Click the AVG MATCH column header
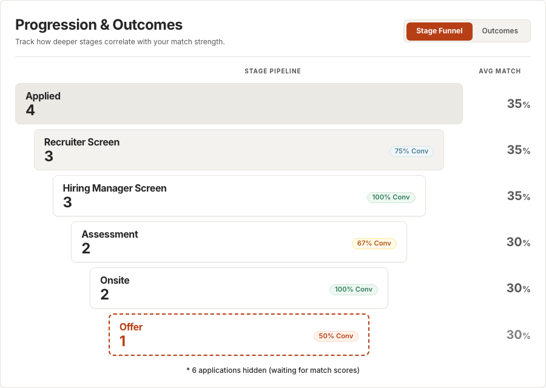This screenshot has width=546, height=388. pyautogui.click(x=499, y=71)
